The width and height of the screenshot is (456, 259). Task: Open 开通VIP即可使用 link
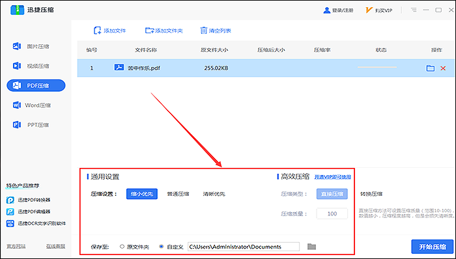pyautogui.click(x=333, y=177)
